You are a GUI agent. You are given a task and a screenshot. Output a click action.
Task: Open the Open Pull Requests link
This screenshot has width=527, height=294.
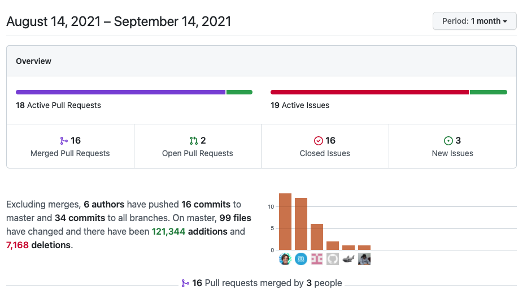pos(198,153)
